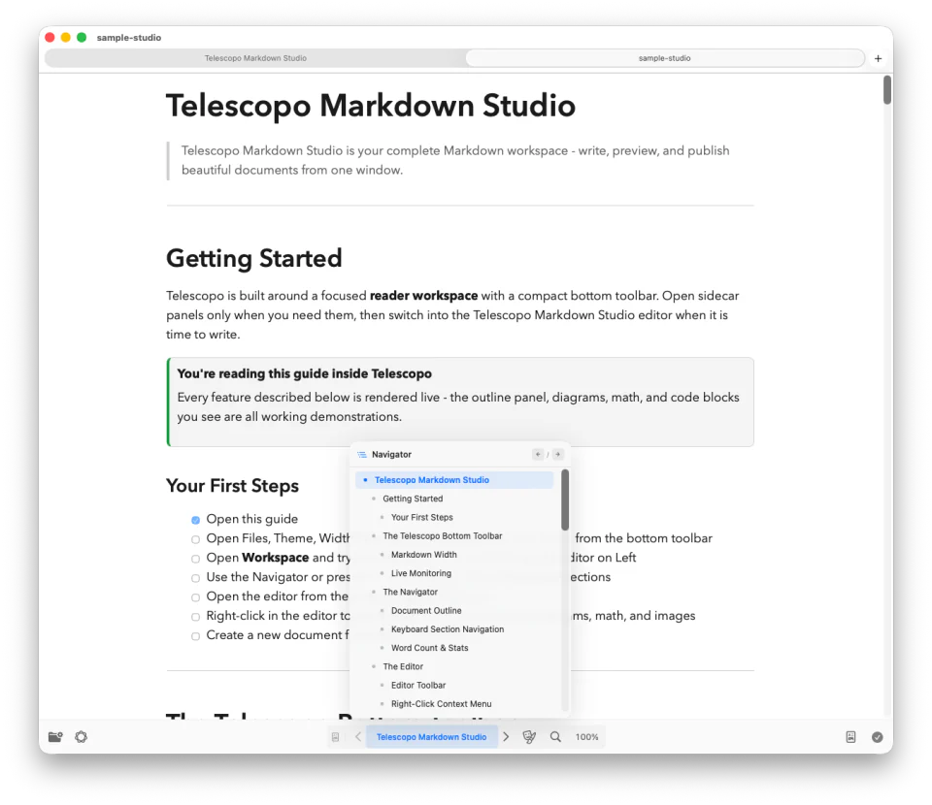Screen dimensions: 932x805
Task: Check the 'Right-click in the editor' checkbox
Action: coord(195,617)
